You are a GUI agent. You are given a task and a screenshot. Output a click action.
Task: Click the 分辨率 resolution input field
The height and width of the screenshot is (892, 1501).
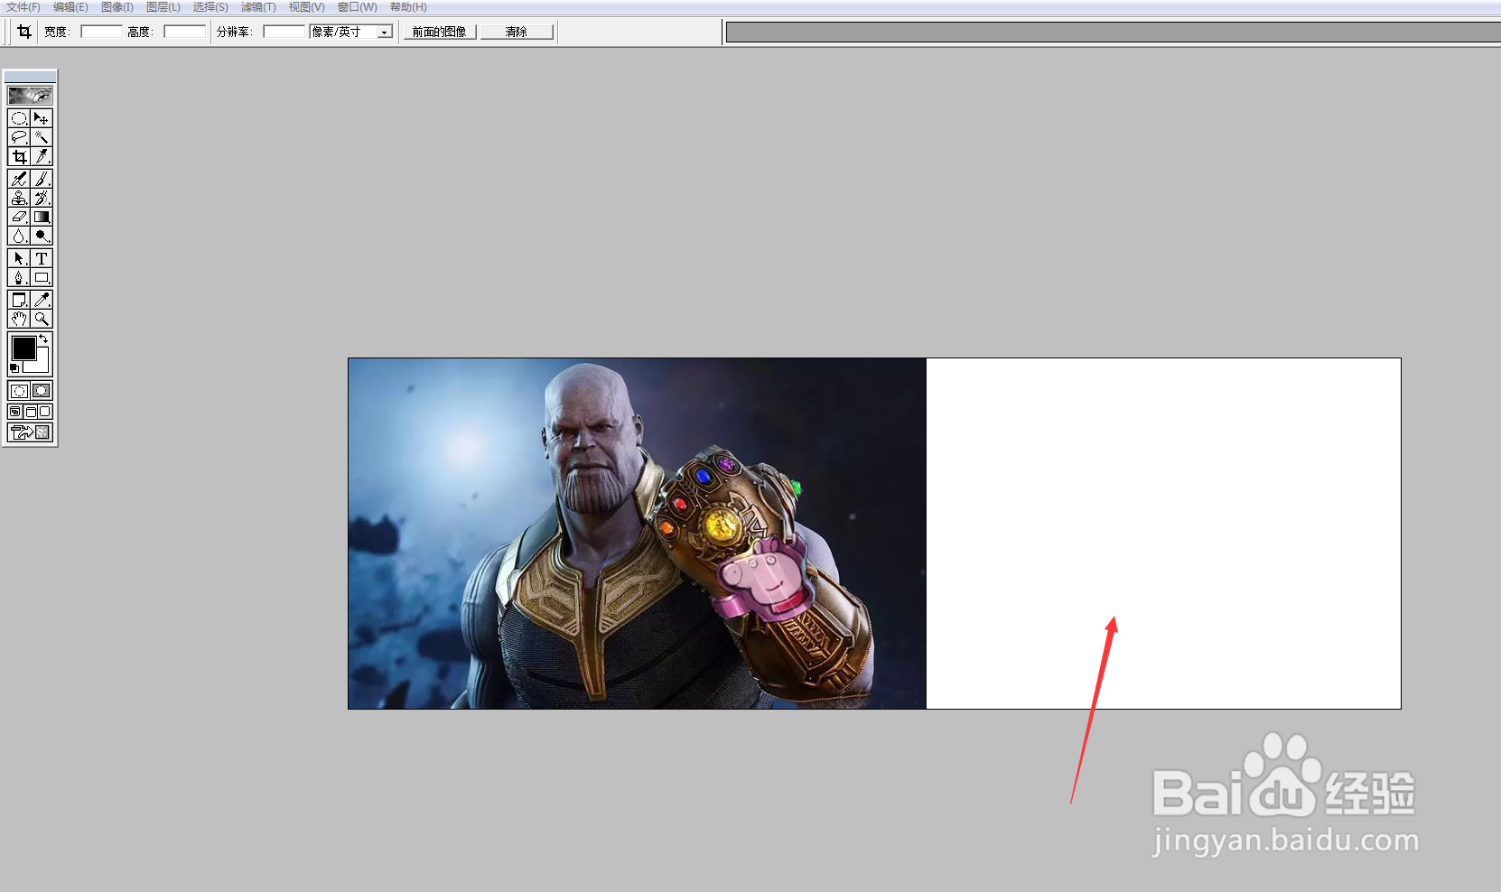click(x=284, y=32)
